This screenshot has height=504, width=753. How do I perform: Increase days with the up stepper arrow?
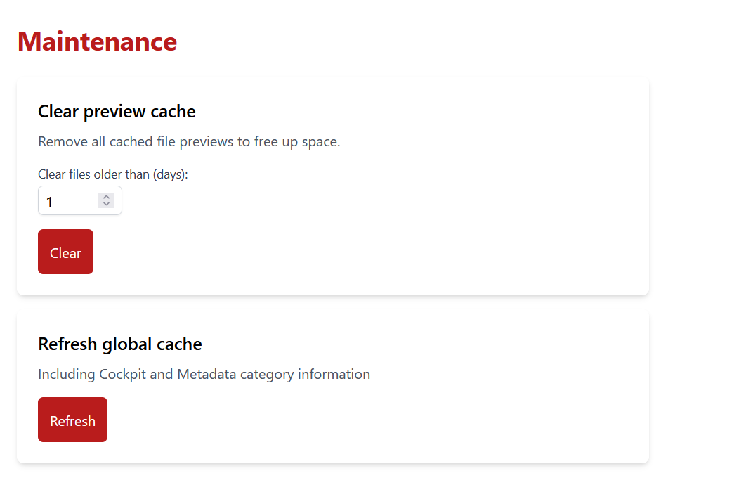tap(106, 198)
